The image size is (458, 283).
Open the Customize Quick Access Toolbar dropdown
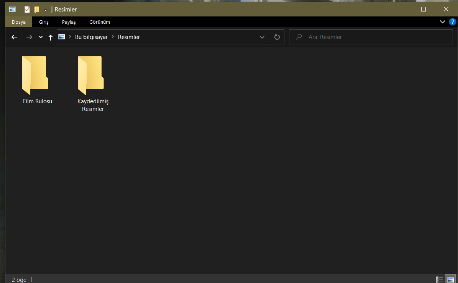pyautogui.click(x=45, y=10)
